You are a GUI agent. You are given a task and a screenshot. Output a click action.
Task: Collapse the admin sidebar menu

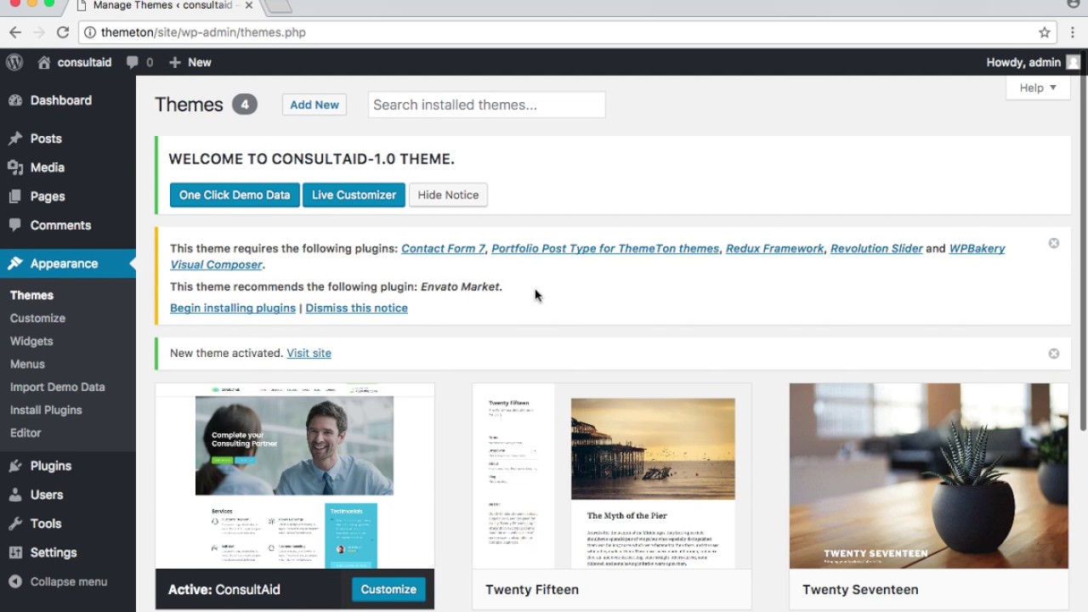pos(59,581)
